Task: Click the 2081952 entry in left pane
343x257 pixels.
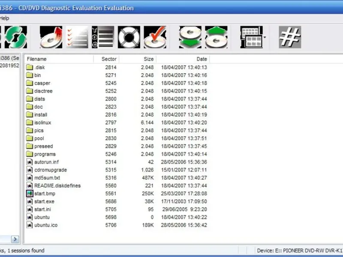Action: (x=9, y=66)
